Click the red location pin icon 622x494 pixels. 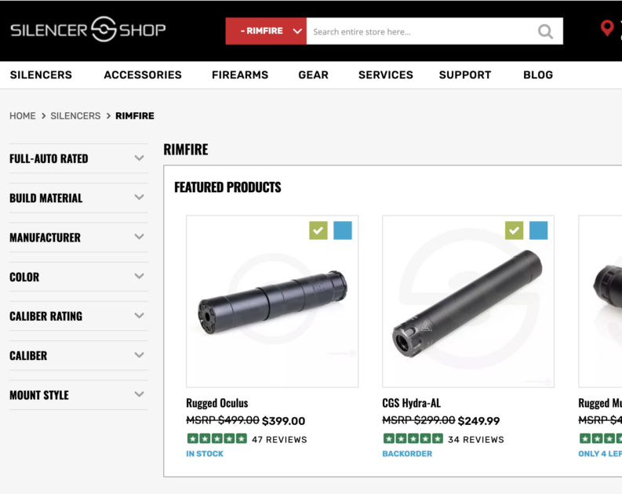[606, 29]
